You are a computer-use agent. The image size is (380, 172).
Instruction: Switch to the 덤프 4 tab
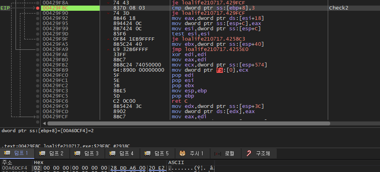pos(122,153)
